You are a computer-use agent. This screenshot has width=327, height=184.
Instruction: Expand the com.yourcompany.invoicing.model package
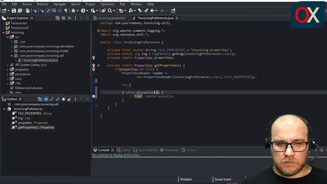pyautogui.click(x=12, y=51)
